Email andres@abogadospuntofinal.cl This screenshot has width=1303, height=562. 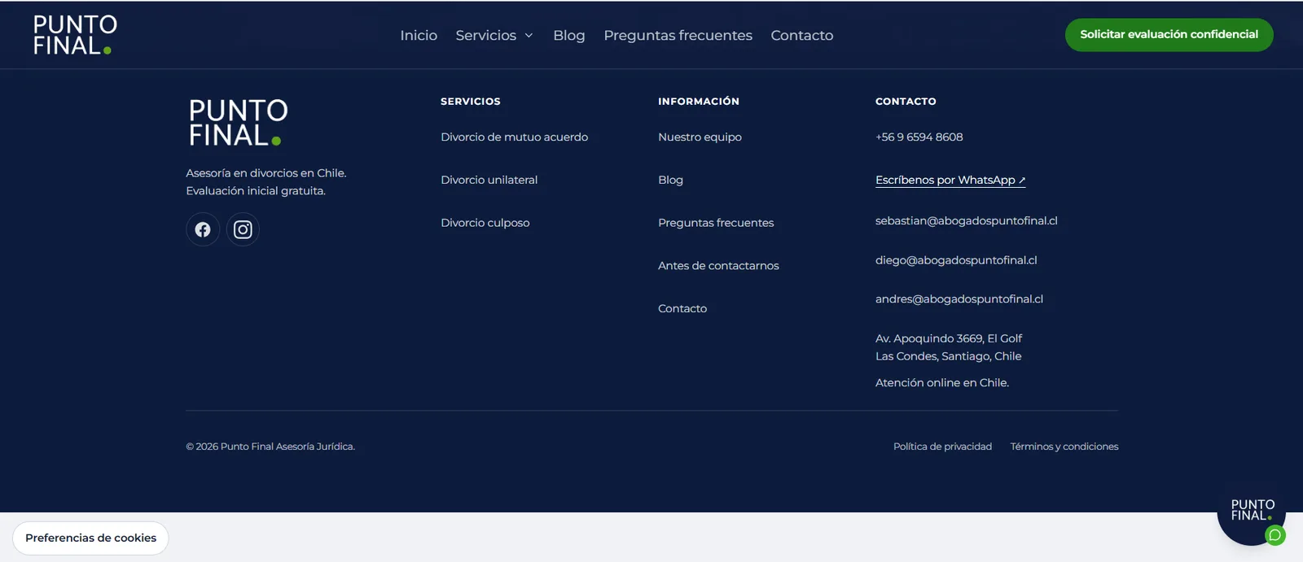coord(959,299)
